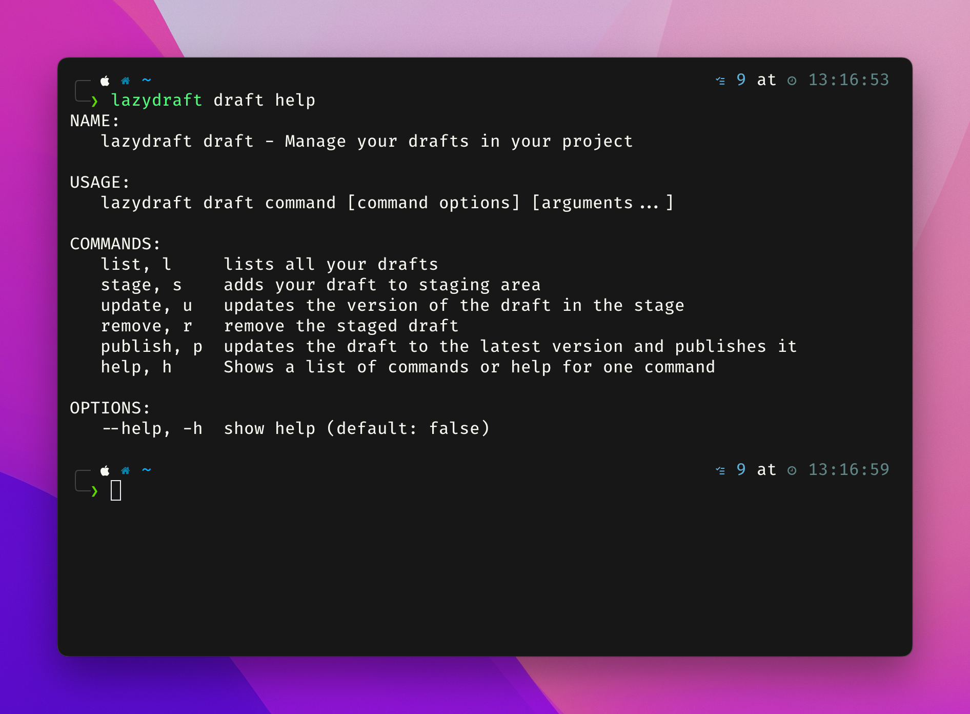Screen dimensions: 970x714
Task: Click the 'publish, p' command entry
Action: coord(151,346)
